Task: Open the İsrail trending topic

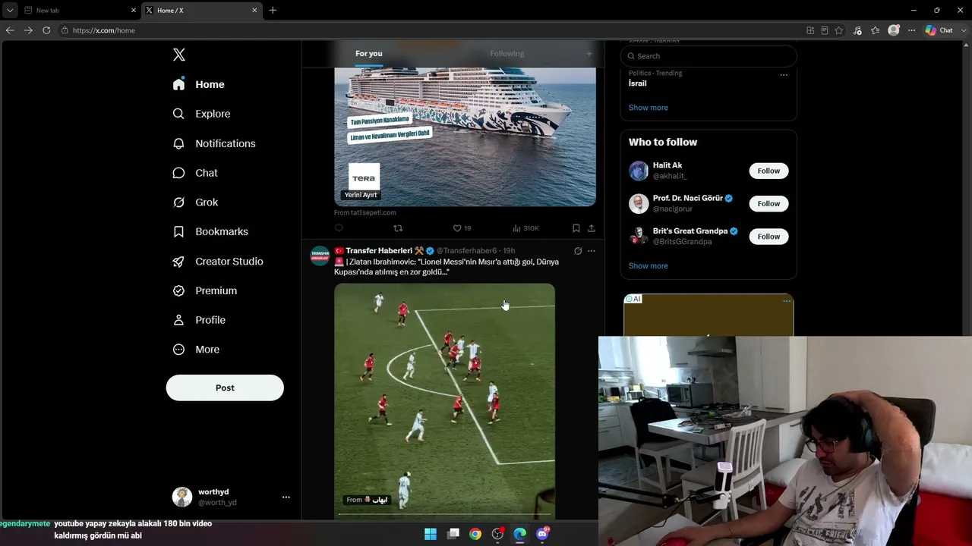Action: [x=638, y=83]
